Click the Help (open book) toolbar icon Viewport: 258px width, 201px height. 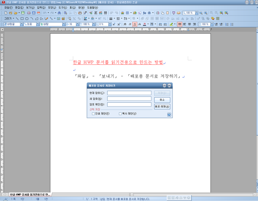click(179, 13)
